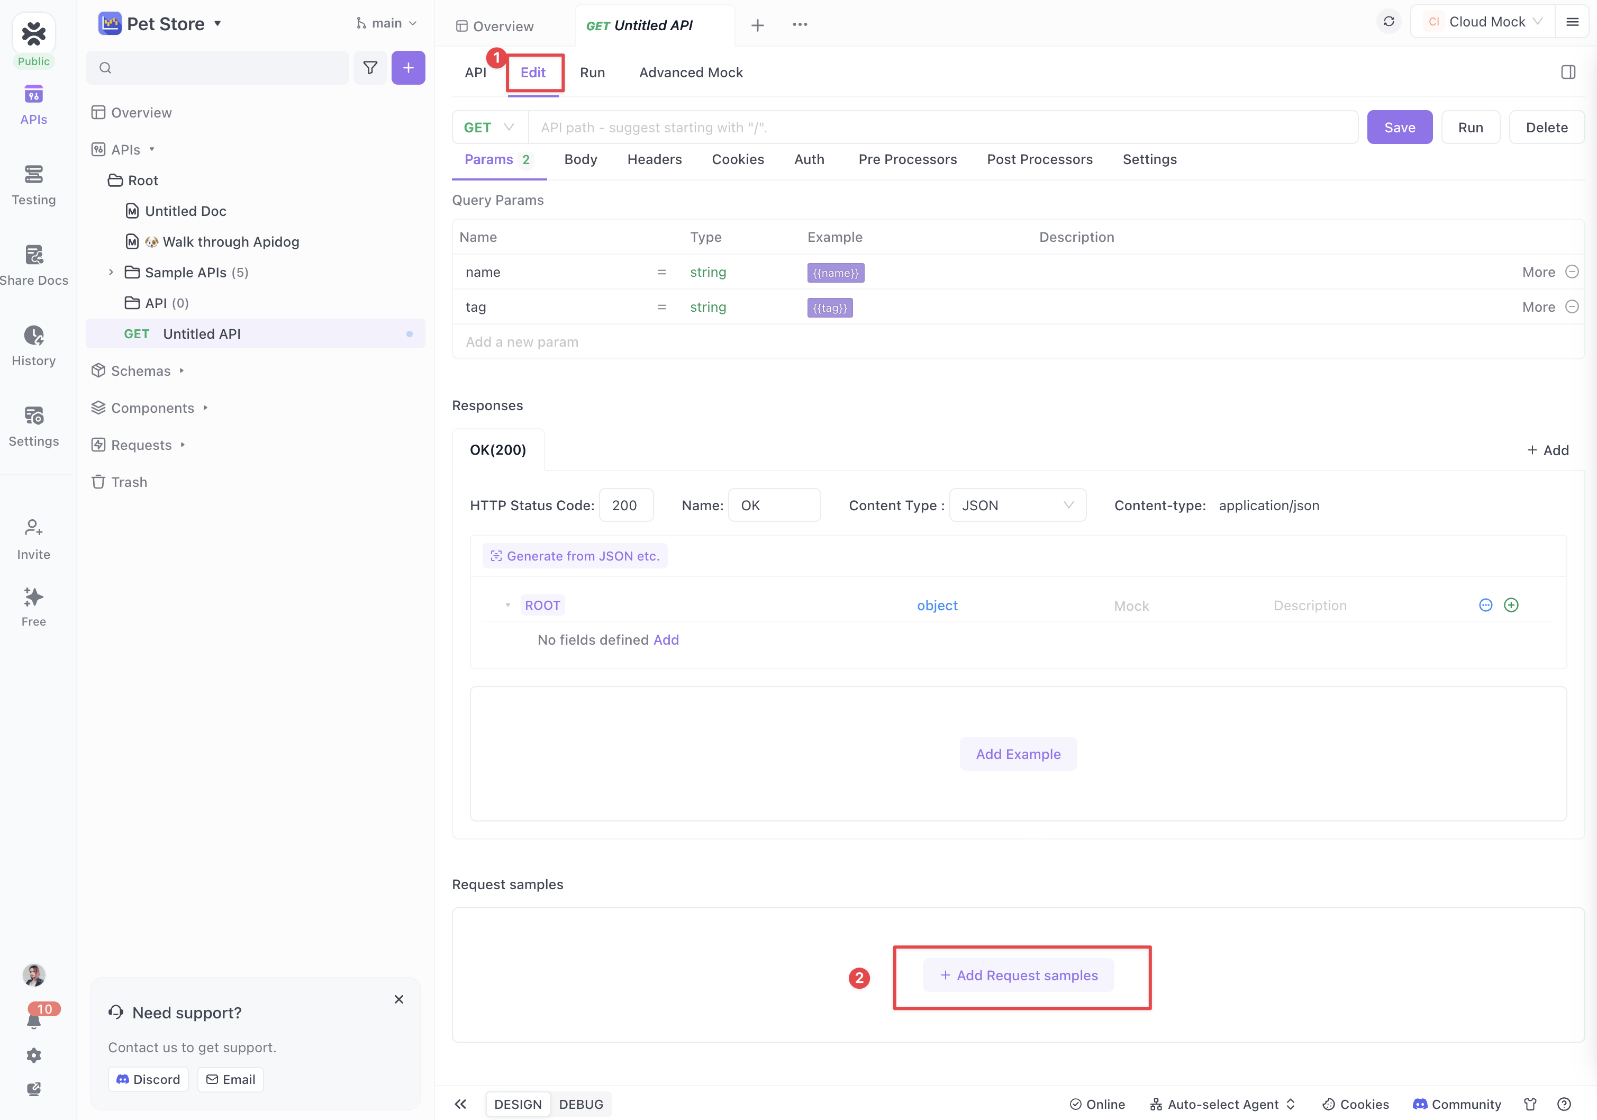This screenshot has width=1597, height=1120.
Task: Toggle the right side panel layout icon
Action: (1568, 73)
